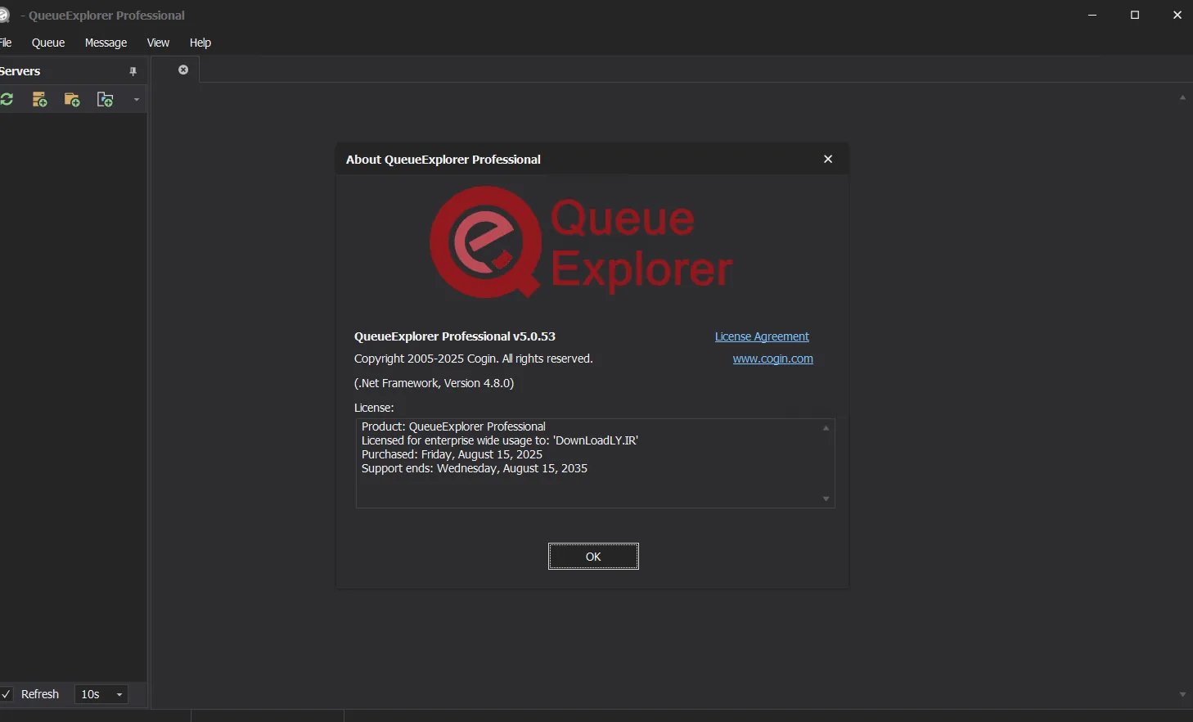Open the License Agreement link
1193x722 pixels.
762,336
